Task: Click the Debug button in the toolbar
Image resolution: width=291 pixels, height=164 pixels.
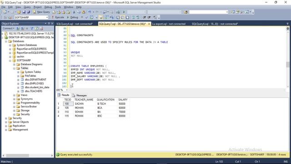Action: coord(72,17)
